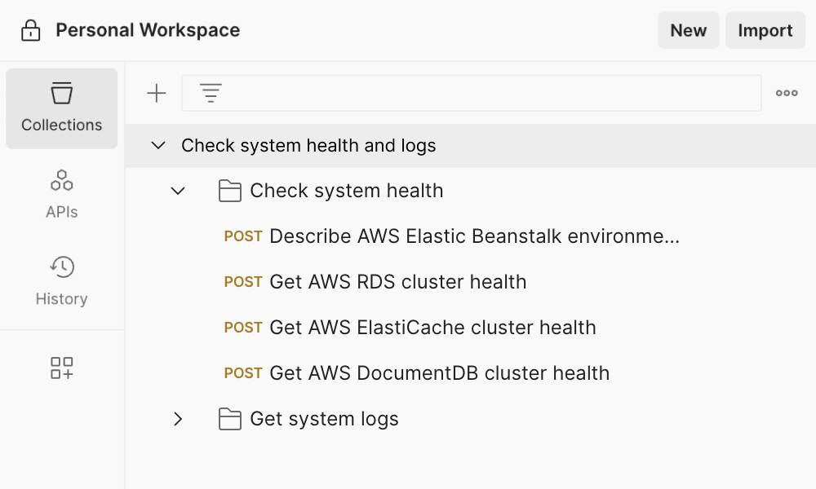
Task: Click the add new collection plus icon
Action: [x=156, y=92]
